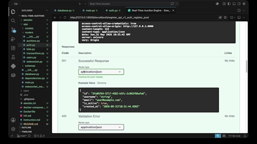Go back using title bar navigation arrow
The height and width of the screenshot is (144, 257).
pos(80,4)
